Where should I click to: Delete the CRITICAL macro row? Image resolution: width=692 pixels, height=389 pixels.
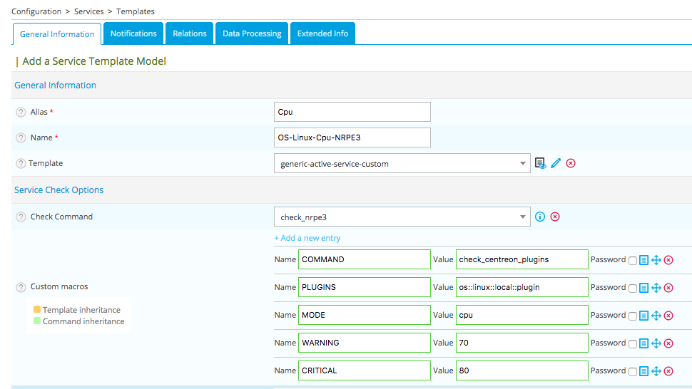[668, 371]
